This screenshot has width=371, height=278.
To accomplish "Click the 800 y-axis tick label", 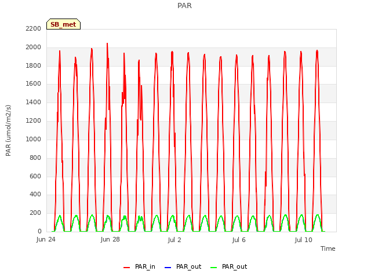I will tap(35, 158).
